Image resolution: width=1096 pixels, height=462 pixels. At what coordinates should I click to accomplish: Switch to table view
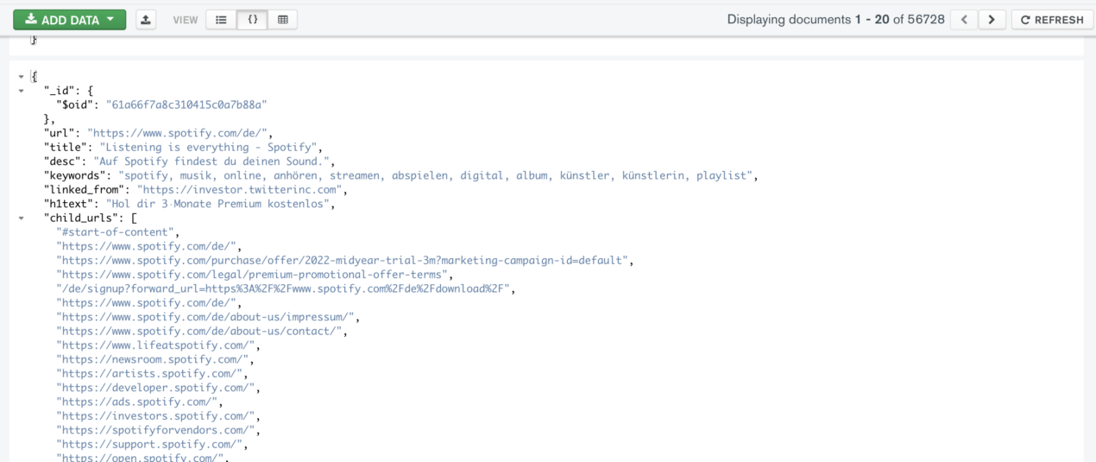[282, 19]
